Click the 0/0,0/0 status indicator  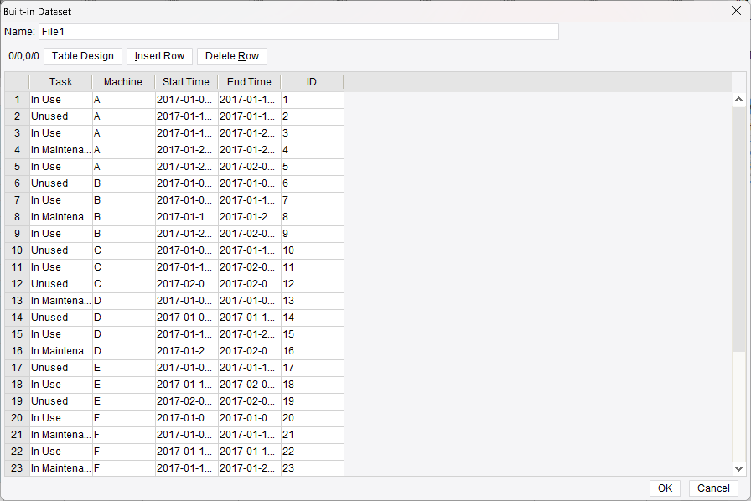[x=23, y=56]
